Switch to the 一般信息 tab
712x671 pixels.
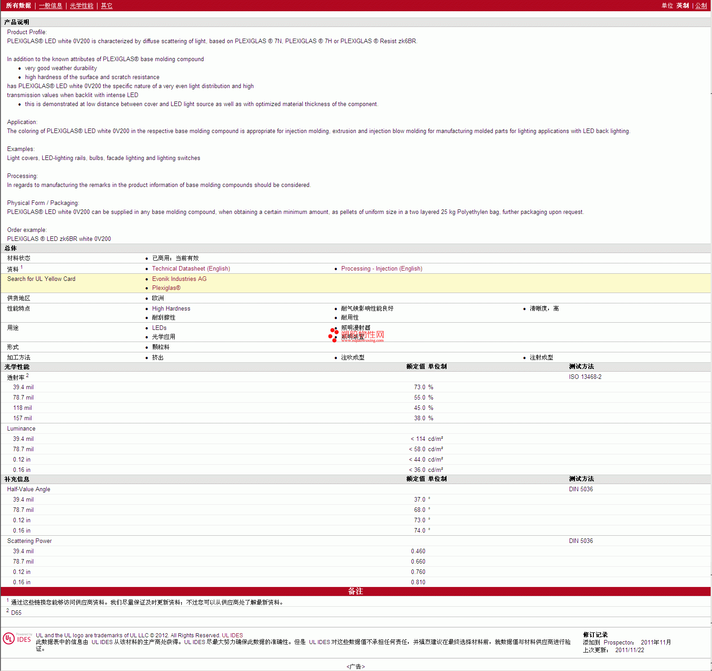pos(50,6)
